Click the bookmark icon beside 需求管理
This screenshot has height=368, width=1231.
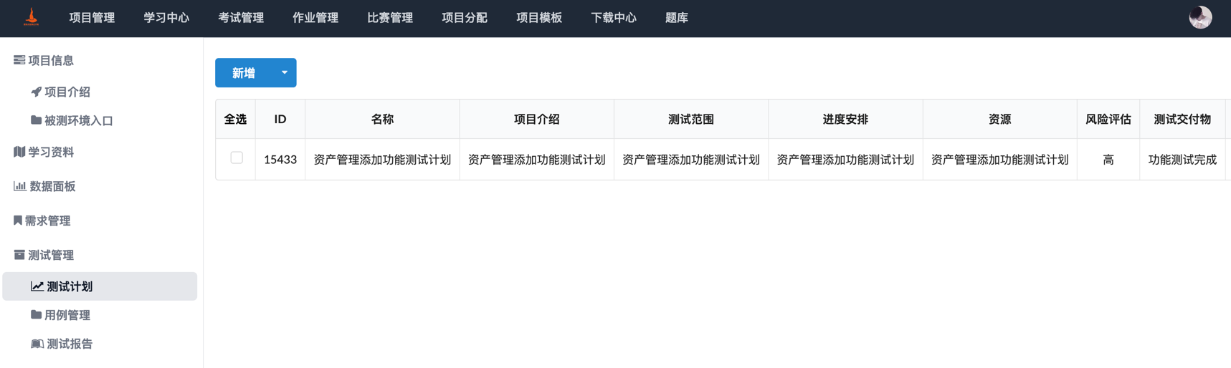click(x=18, y=221)
